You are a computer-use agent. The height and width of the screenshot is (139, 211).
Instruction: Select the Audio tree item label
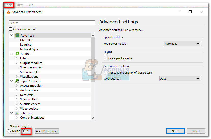(25, 54)
